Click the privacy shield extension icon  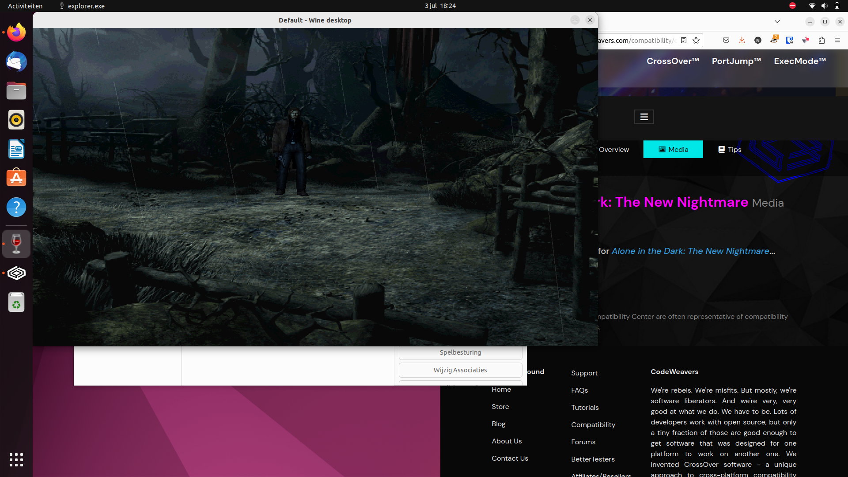789,40
